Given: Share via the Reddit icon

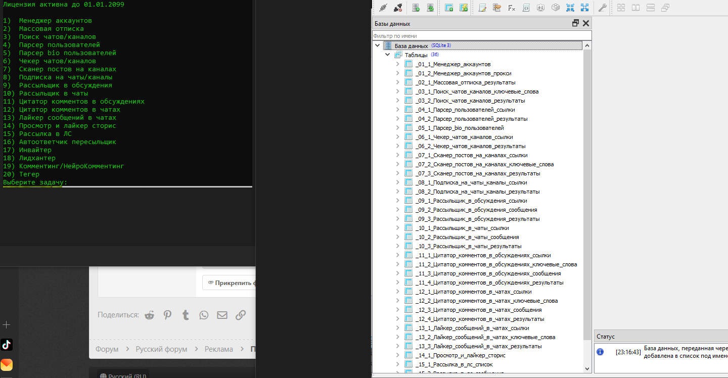Looking at the screenshot, I should pyautogui.click(x=149, y=315).
